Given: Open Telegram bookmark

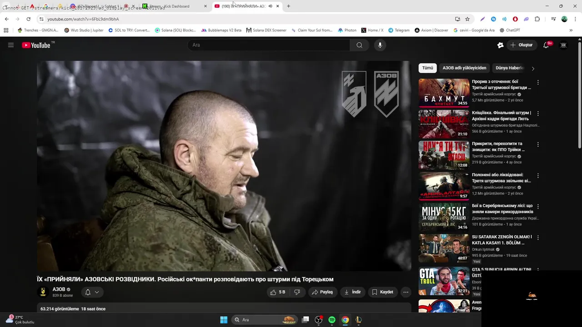Looking at the screenshot, I should click(399, 30).
